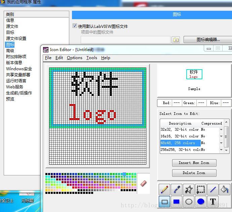Select the 16x16, 32-bit color icon row
This screenshot has width=232, height=212.
coord(181,136)
